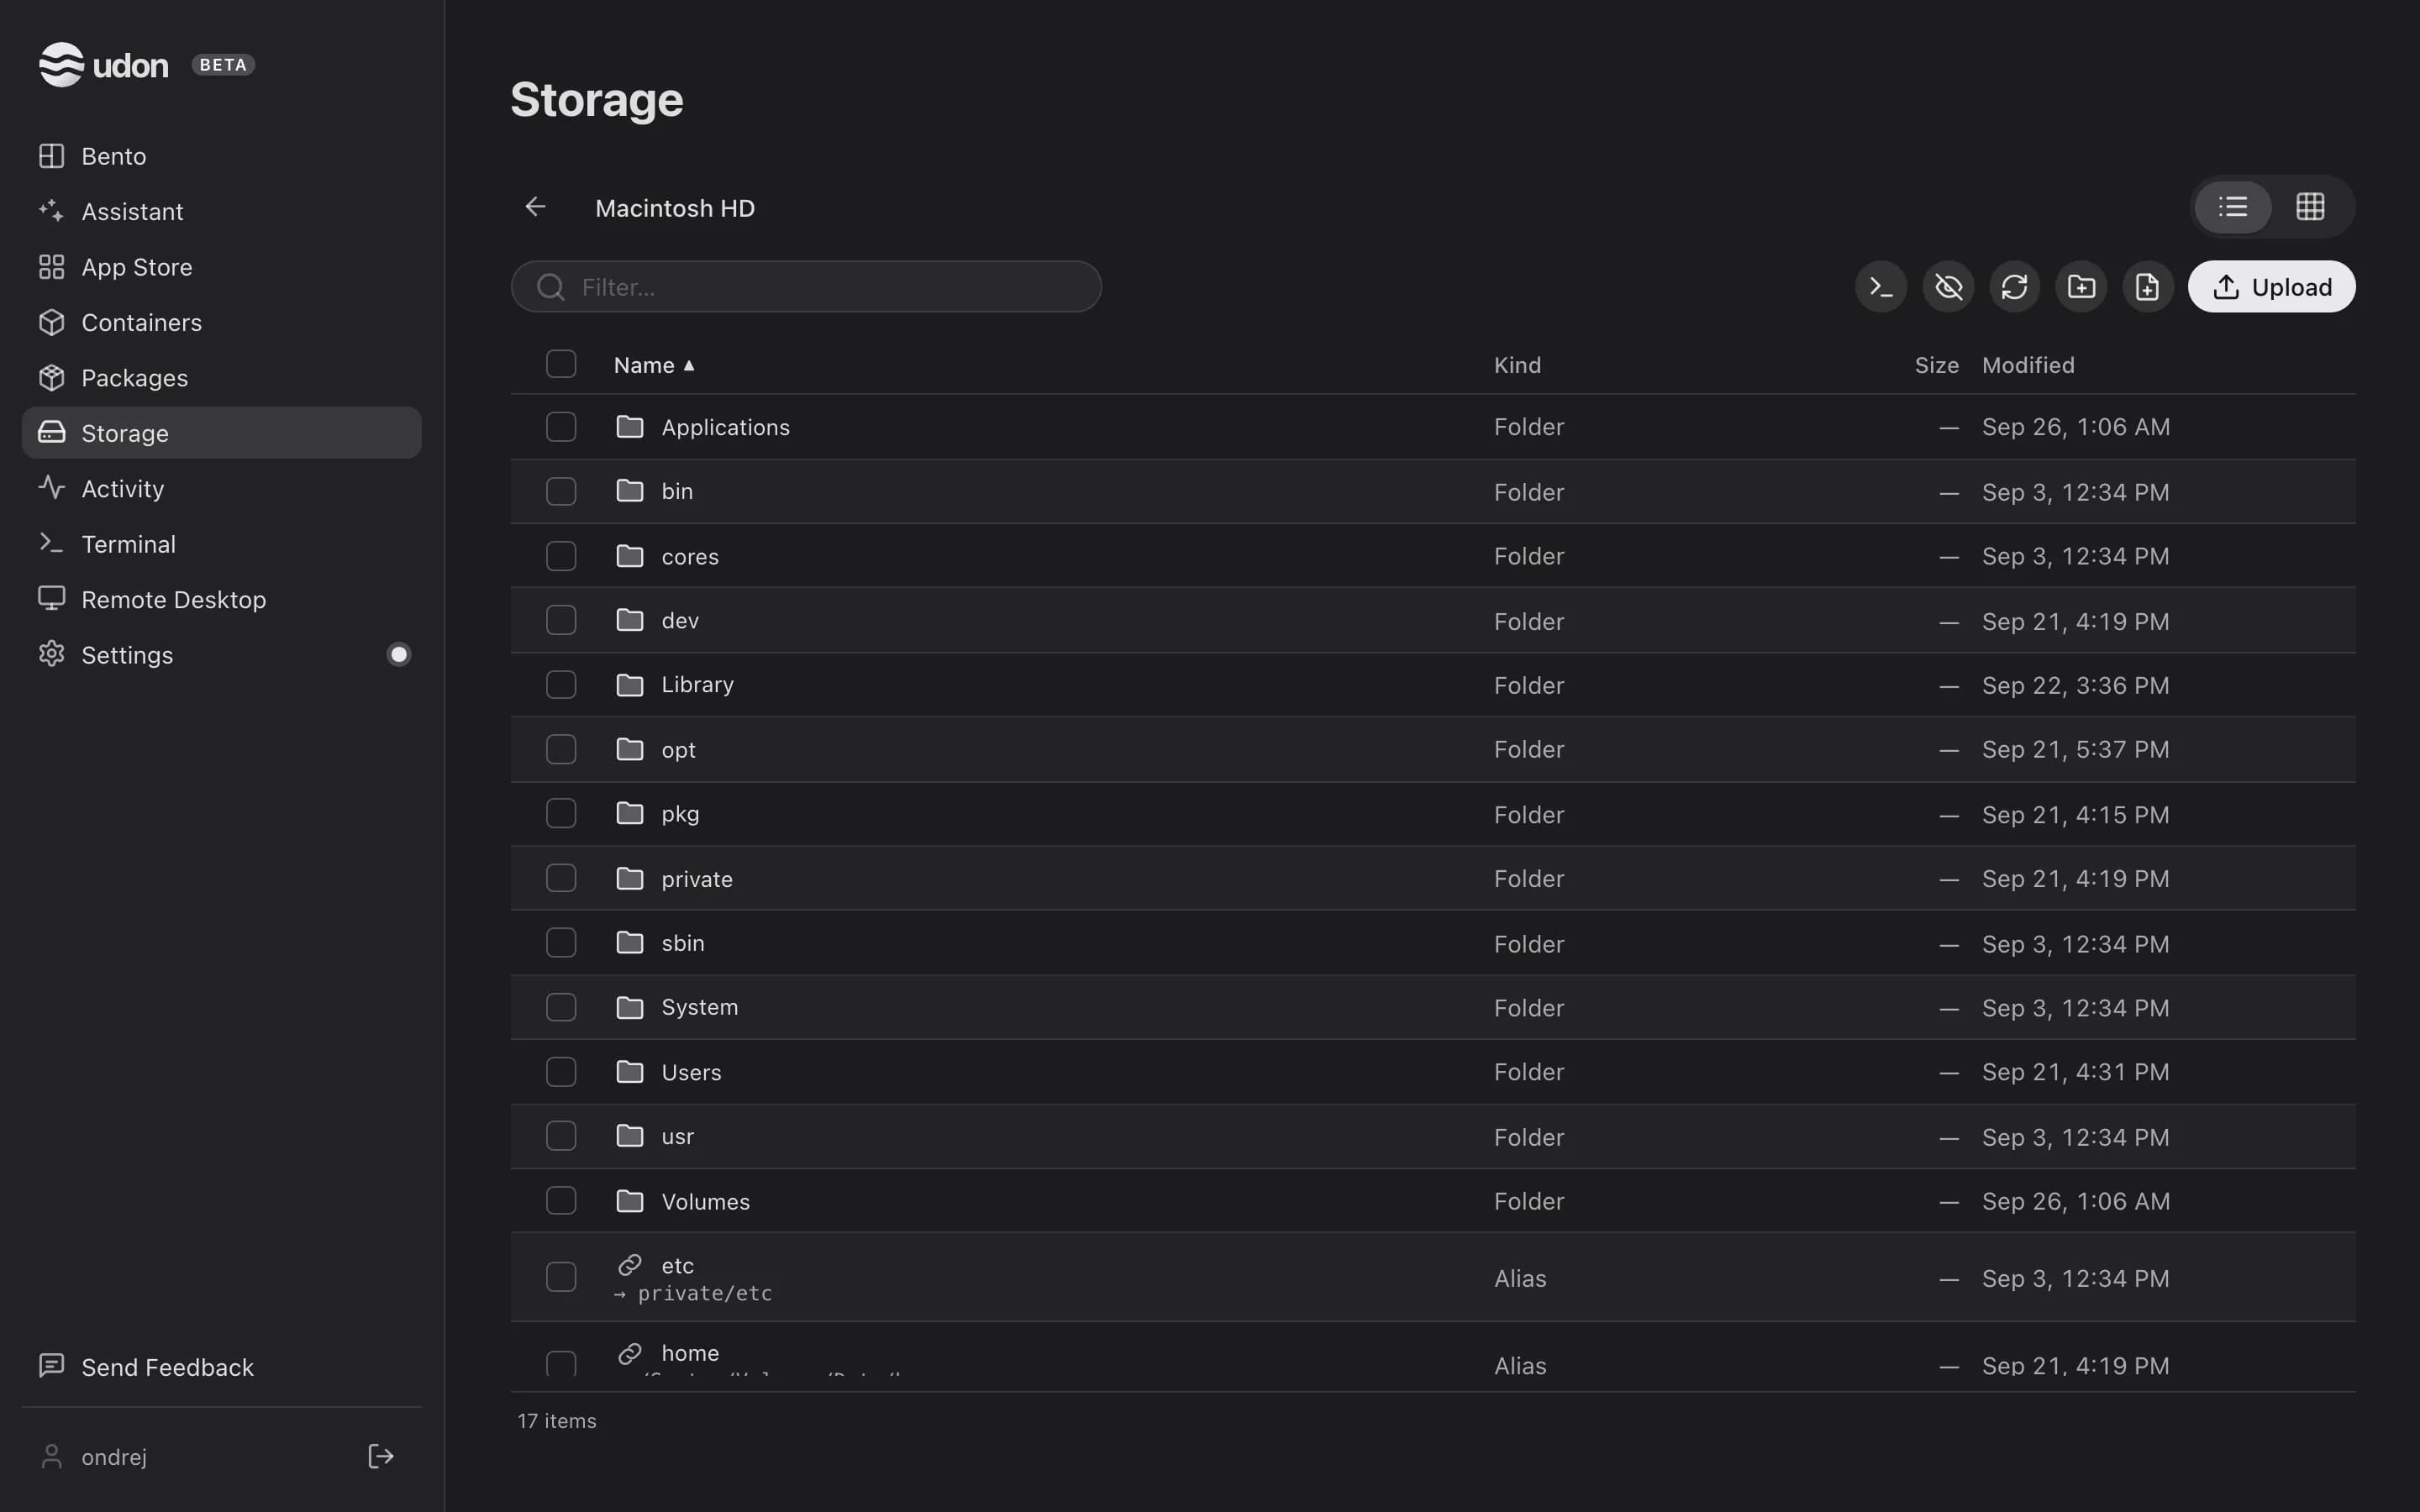
Task: Check the System row checkbox
Action: 561,1007
